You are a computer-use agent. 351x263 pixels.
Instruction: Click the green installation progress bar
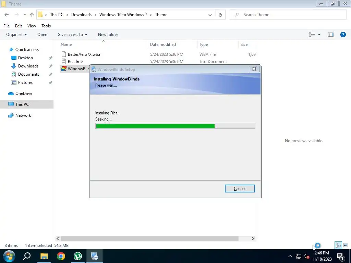pyautogui.click(x=175, y=126)
